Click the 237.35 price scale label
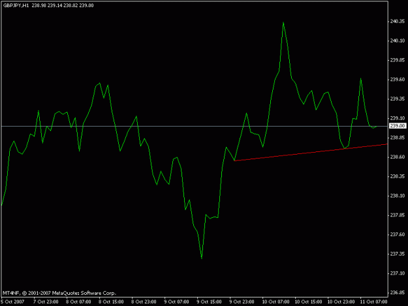Viewport: 408px width, 306px height. [x=398, y=254]
